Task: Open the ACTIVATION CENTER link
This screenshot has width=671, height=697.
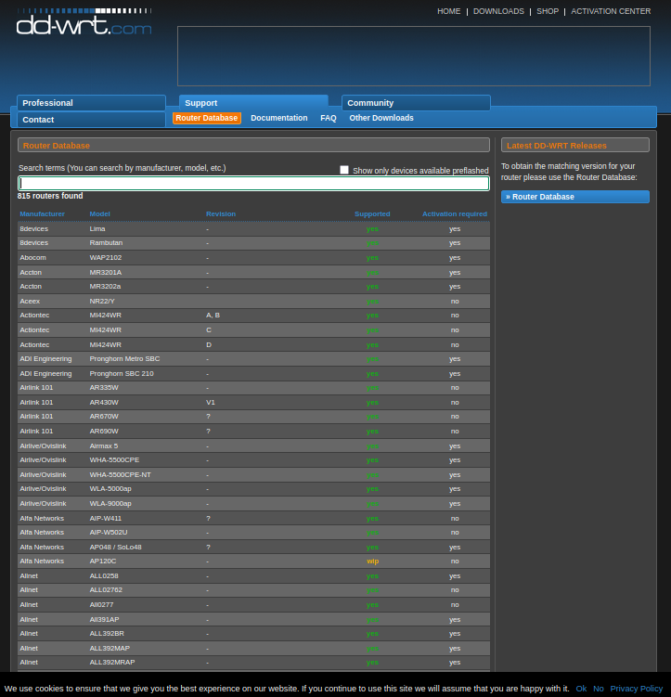Action: pos(611,11)
